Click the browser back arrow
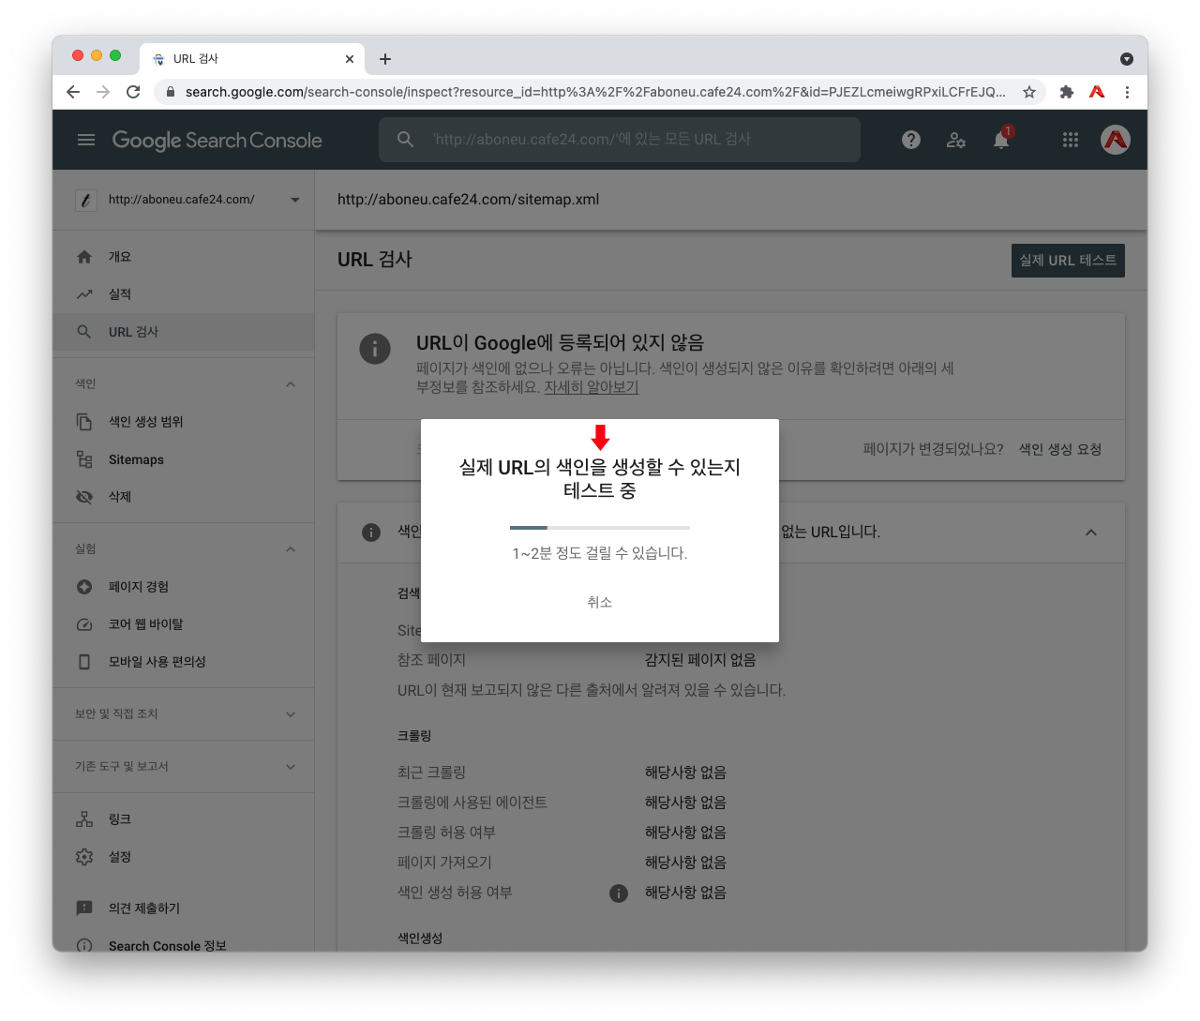Image resolution: width=1200 pixels, height=1021 pixels. click(73, 92)
